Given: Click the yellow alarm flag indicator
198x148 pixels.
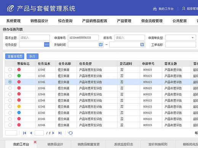Looking at the screenshot, I should pos(19,106).
